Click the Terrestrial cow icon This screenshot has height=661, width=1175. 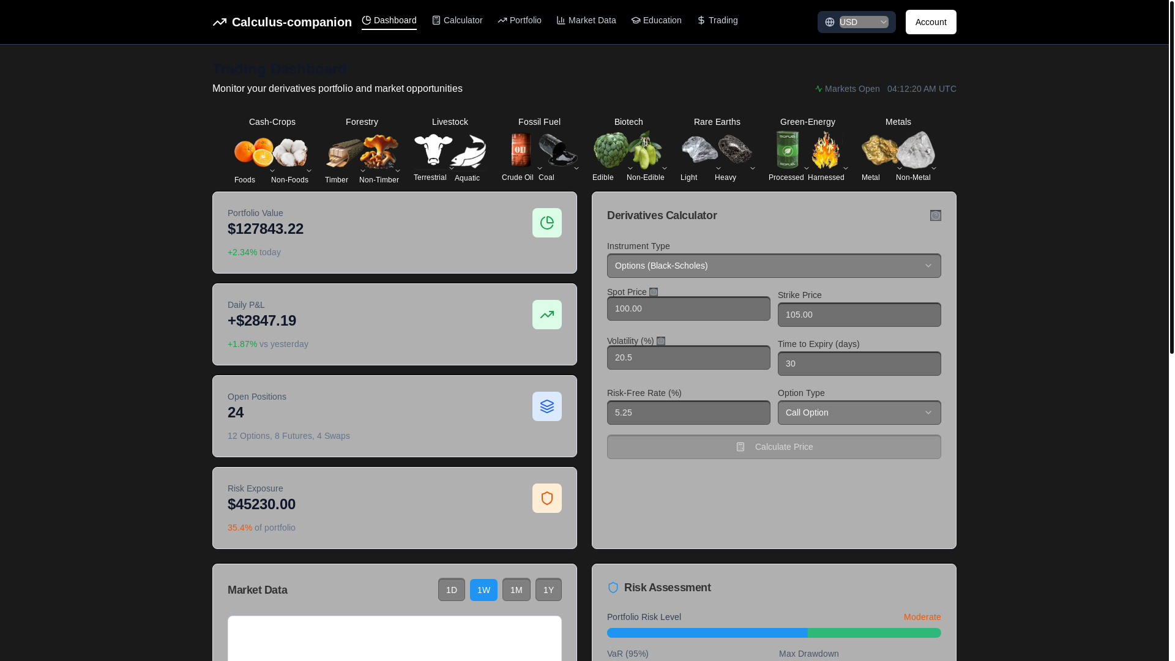pyautogui.click(x=433, y=149)
